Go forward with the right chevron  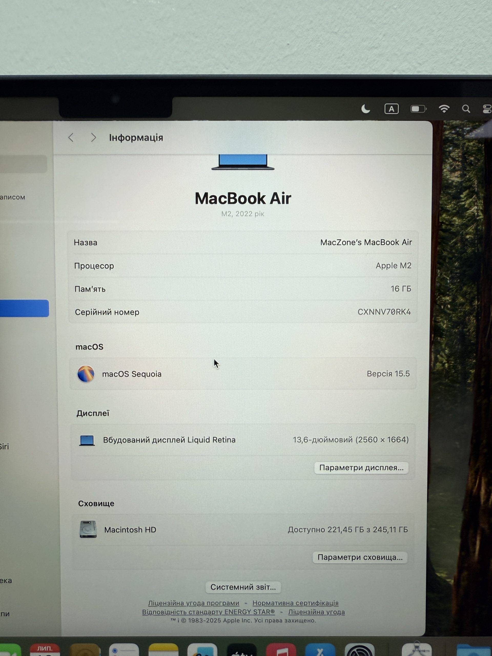[94, 138]
